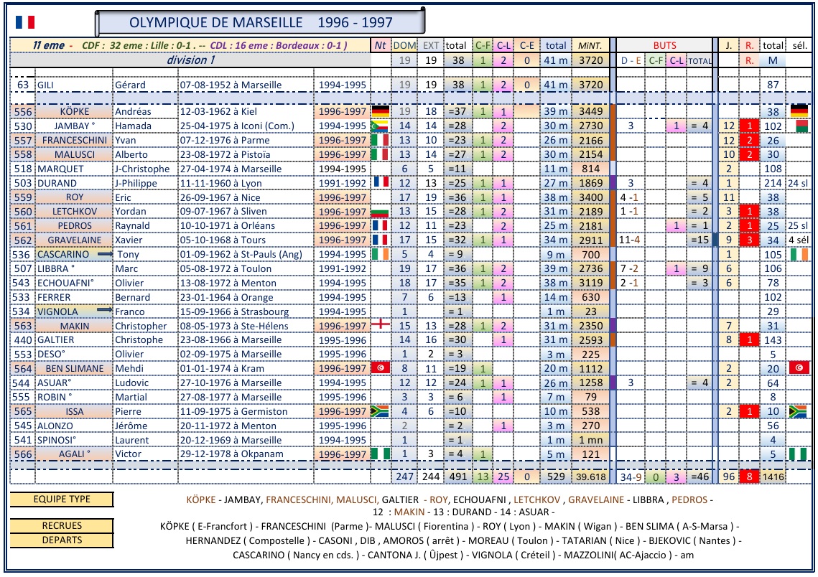Screen dimensions: 818x577
Task: Click the Irish flag at the end of Cascarino's row
Action: tap(799, 254)
